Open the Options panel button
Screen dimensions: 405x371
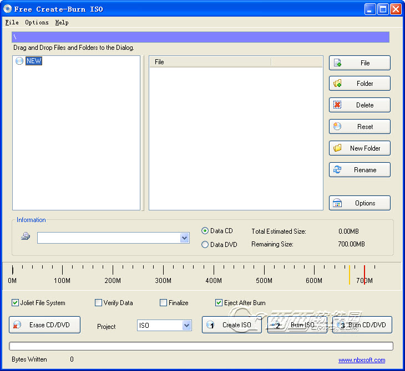click(x=359, y=203)
